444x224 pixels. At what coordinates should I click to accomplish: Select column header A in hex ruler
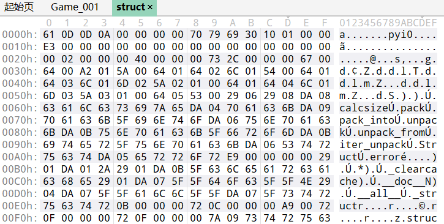233,23
